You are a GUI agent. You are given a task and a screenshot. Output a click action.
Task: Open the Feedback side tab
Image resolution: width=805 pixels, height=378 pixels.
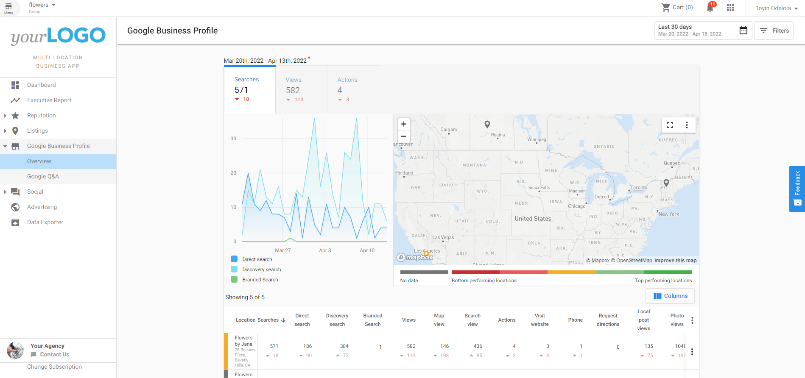pos(797,189)
